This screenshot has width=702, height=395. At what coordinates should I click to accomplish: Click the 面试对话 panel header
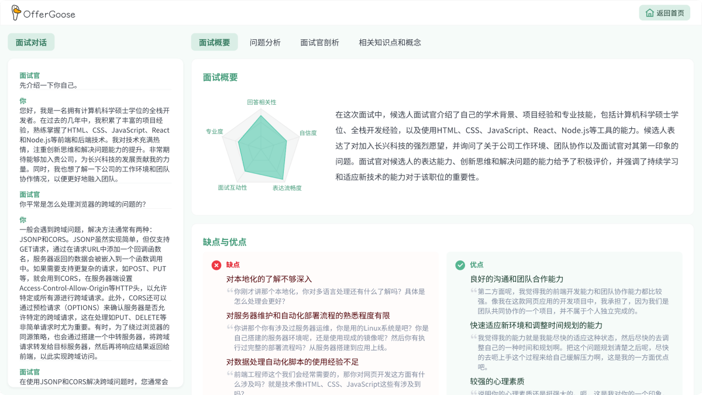tap(31, 42)
